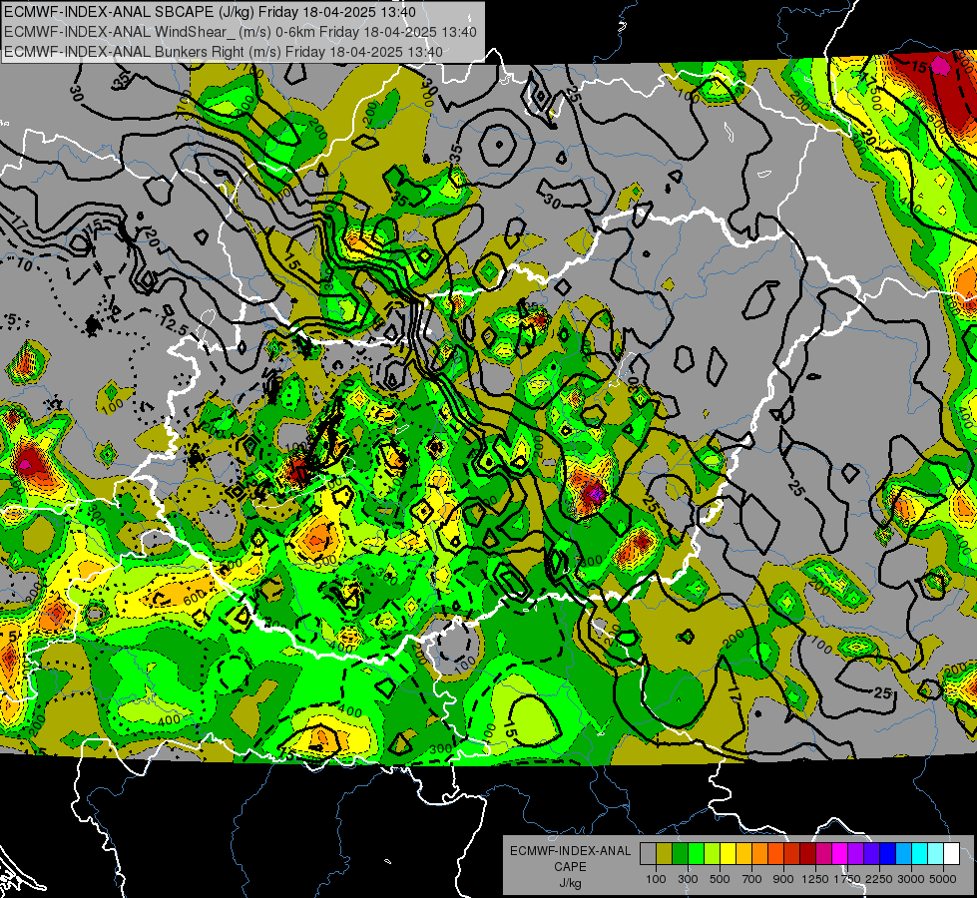
Task: Select the white swatch ending the legend
Action: tap(951, 854)
